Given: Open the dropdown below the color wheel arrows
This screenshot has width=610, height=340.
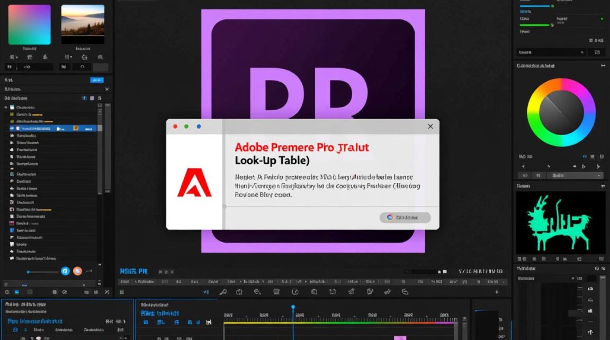Looking at the screenshot, I should tap(575, 175).
